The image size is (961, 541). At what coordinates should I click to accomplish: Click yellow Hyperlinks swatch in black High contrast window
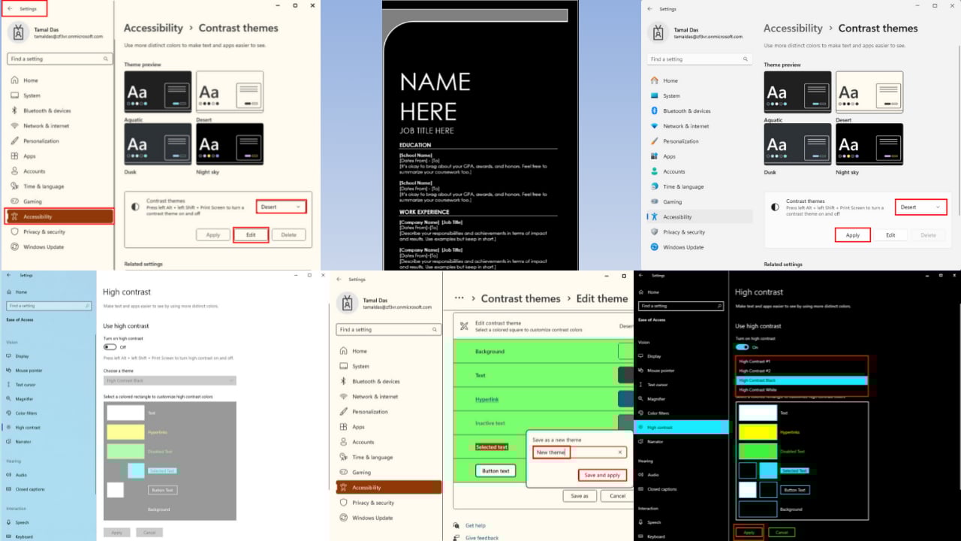pyautogui.click(x=758, y=432)
